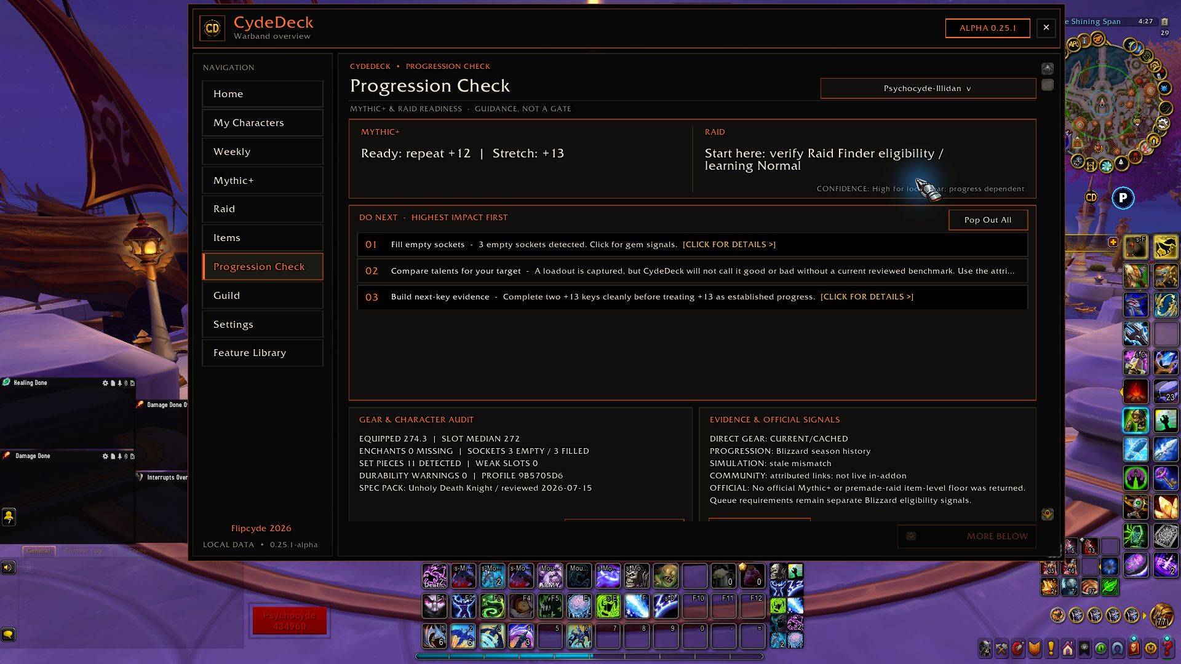This screenshot has height=664, width=1181.
Task: Open the quest log exclamation micro button
Action: tap(1051, 648)
